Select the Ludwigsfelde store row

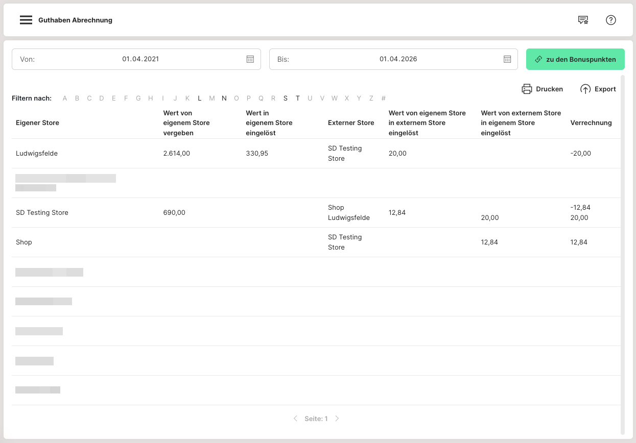point(37,154)
